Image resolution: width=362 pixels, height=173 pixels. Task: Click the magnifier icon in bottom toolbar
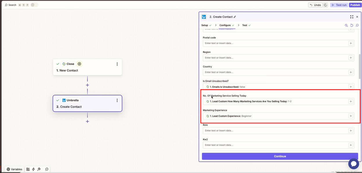click(x=47, y=169)
